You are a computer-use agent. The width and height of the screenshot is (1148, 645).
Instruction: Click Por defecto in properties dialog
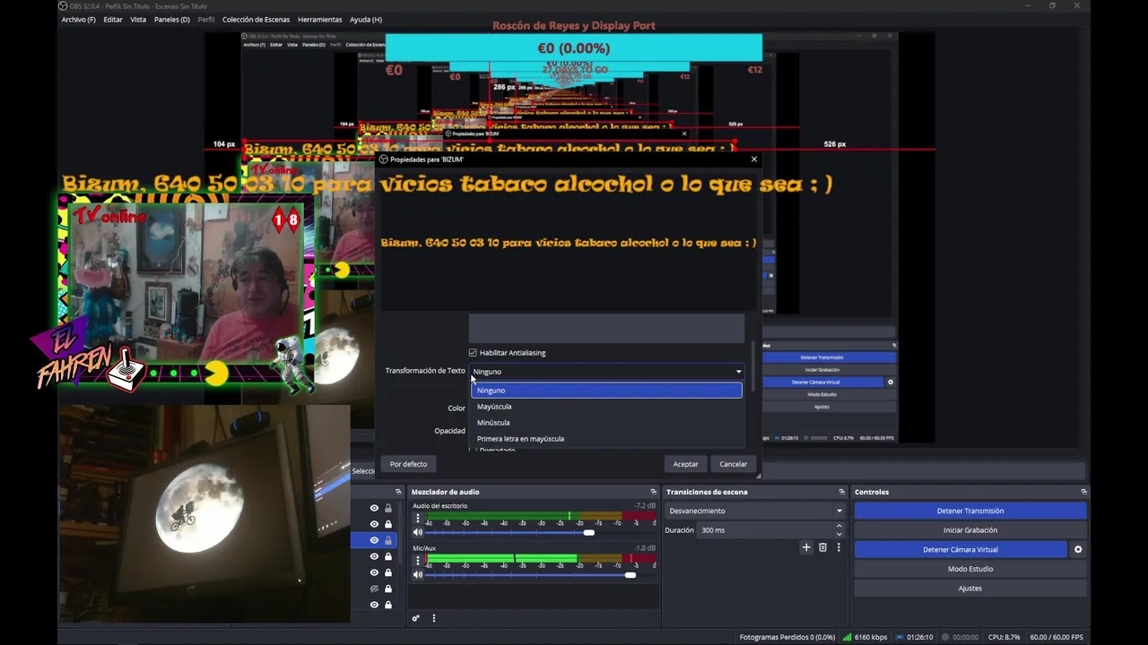tap(408, 464)
